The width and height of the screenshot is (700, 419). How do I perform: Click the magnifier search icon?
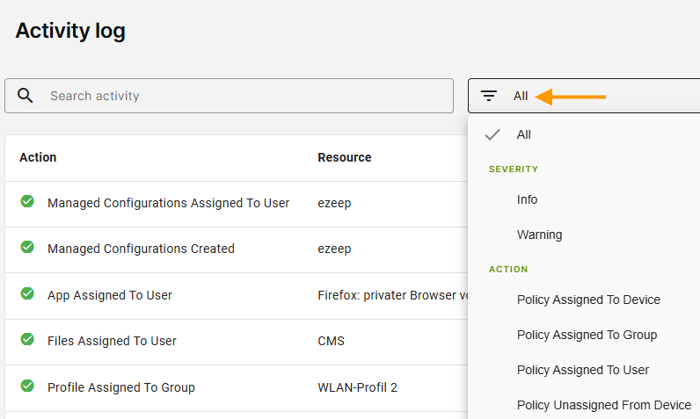(25, 96)
